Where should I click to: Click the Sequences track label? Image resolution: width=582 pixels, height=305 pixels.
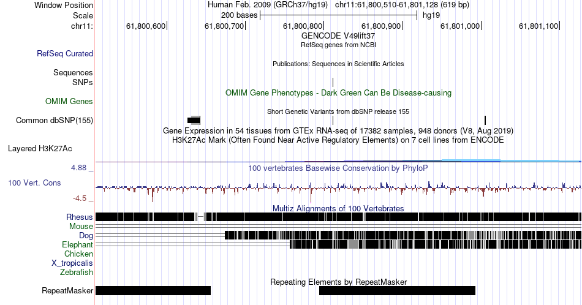point(73,72)
